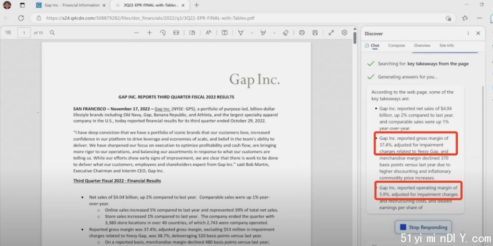Image resolution: width=493 pixels, height=246 pixels.
Task: Click the Discover panel title
Action: 374,34
